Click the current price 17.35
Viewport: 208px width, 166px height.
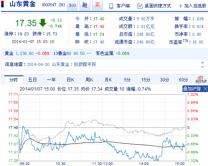coord(26,23)
